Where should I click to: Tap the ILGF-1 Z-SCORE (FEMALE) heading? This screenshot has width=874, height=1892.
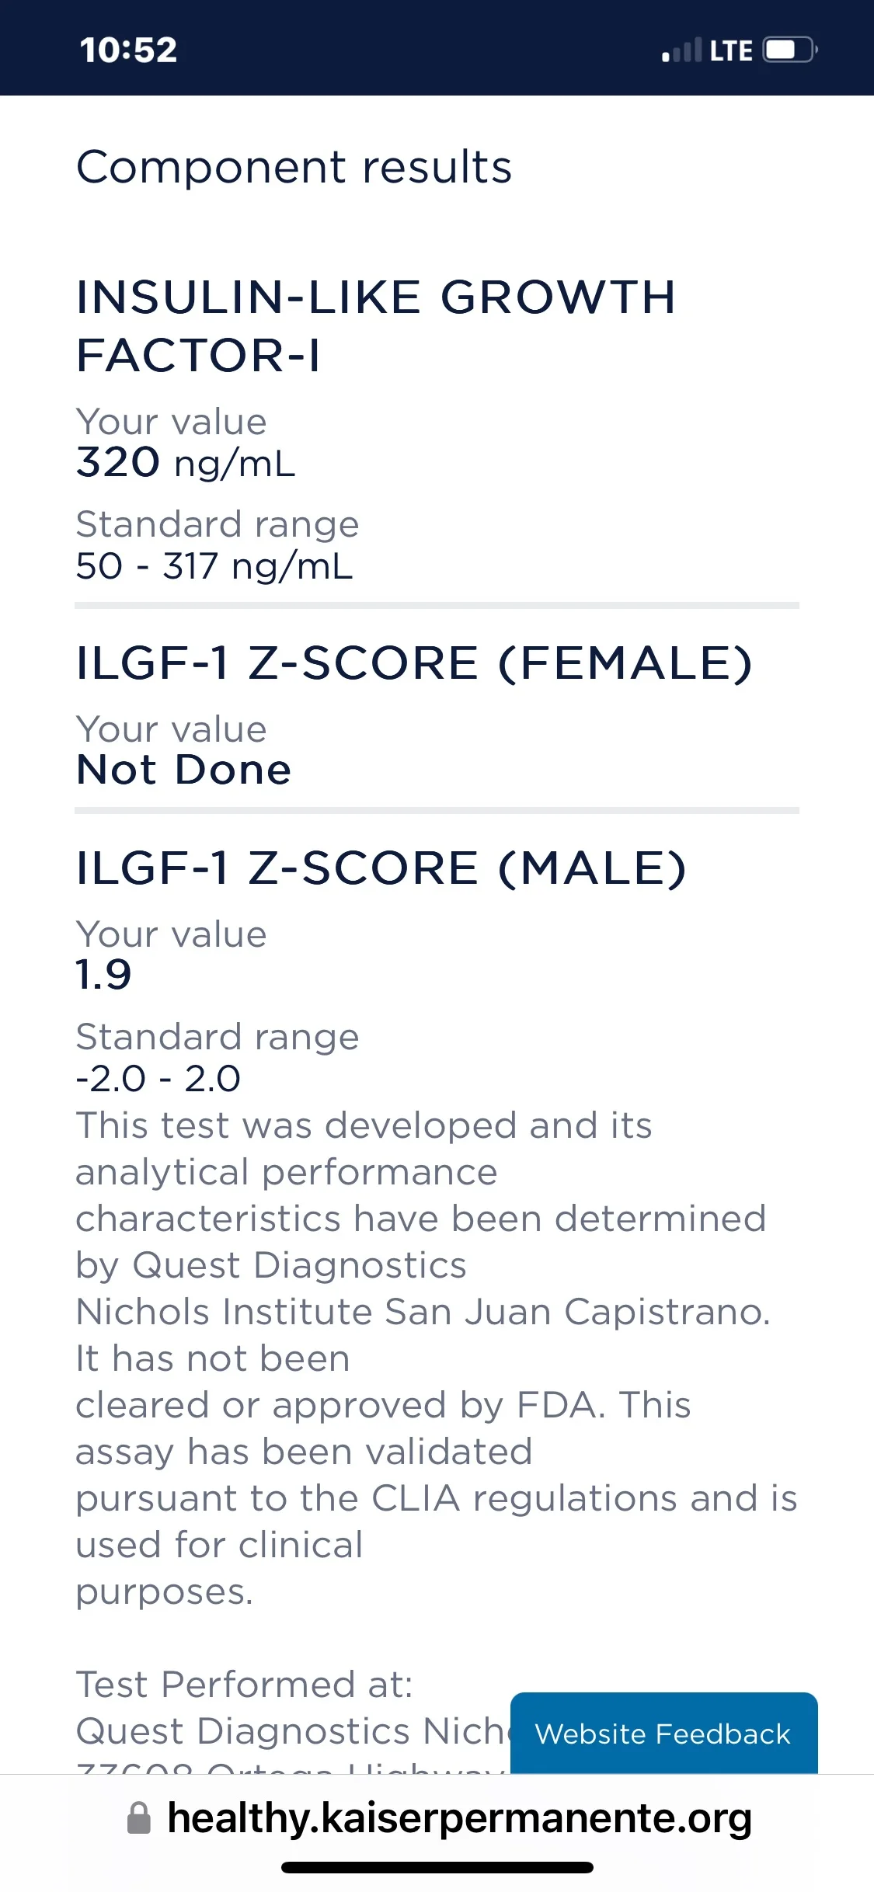pyautogui.click(x=414, y=663)
